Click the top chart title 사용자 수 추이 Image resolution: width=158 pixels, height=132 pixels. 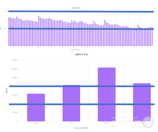click(x=76, y=8)
